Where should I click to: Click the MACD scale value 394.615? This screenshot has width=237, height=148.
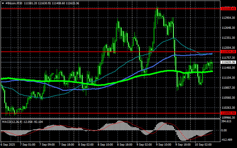[x=226, y=121]
